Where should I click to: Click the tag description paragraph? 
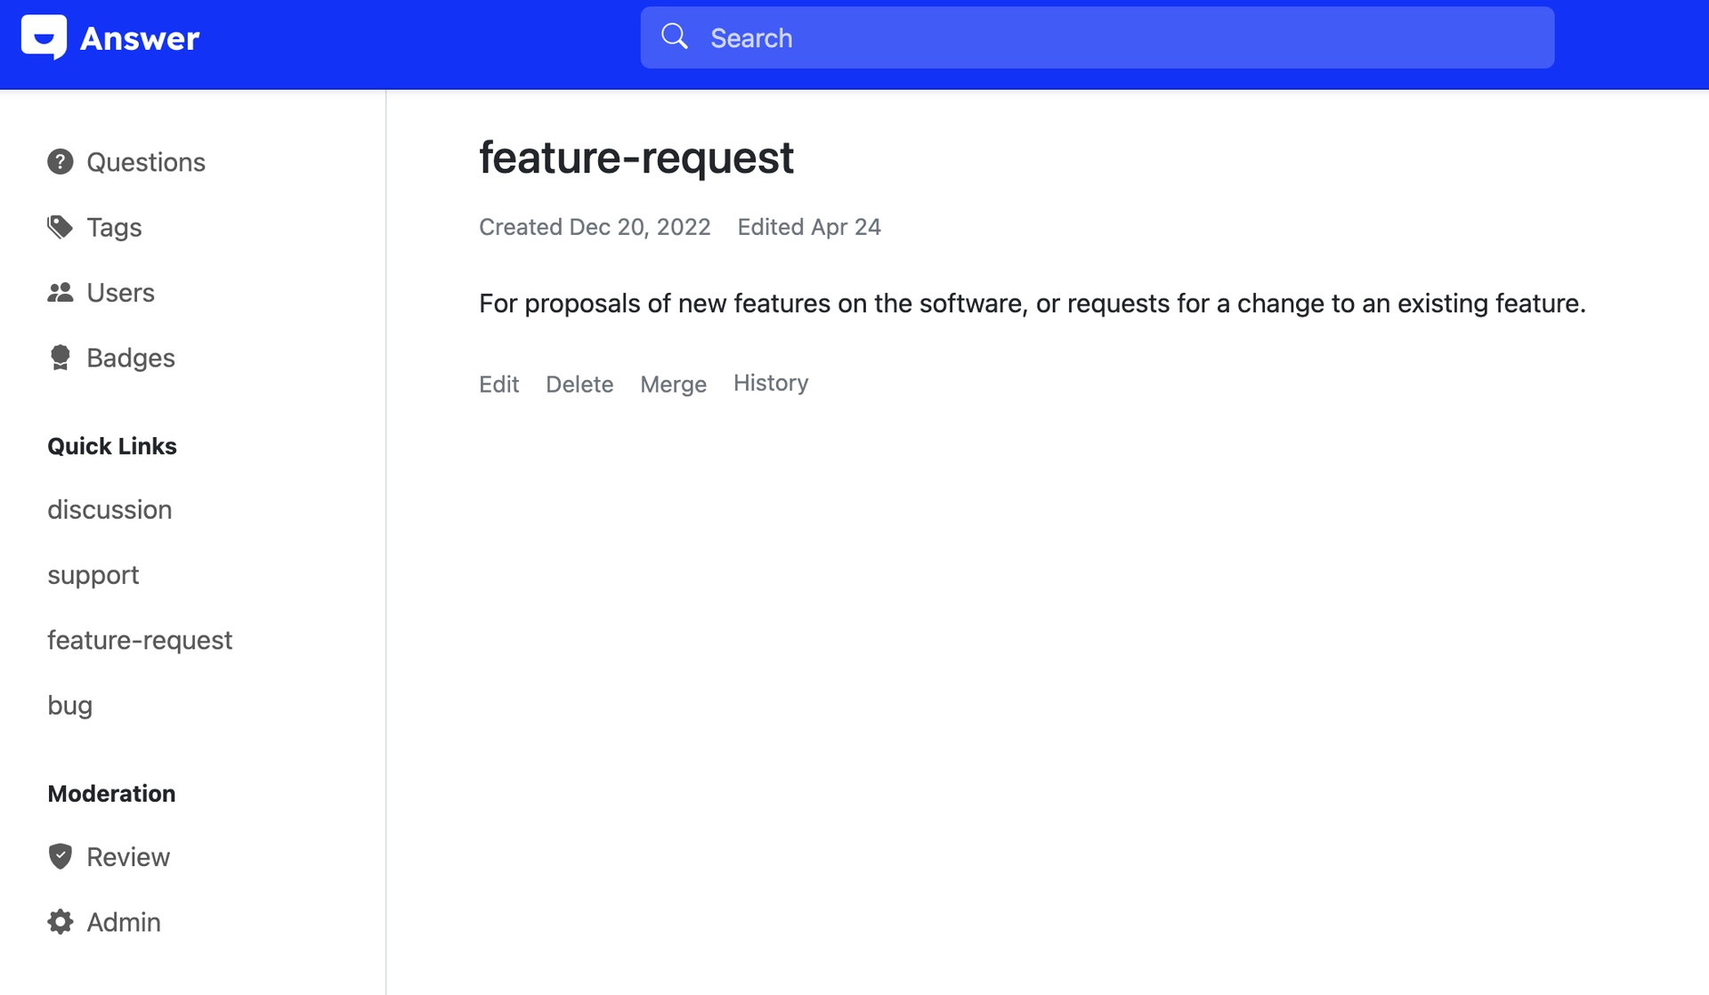tap(1033, 303)
